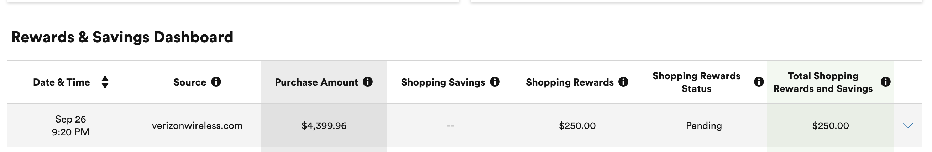Sort Date & Time ascending with up arrow
This screenshot has height=152, width=932.
point(105,78)
